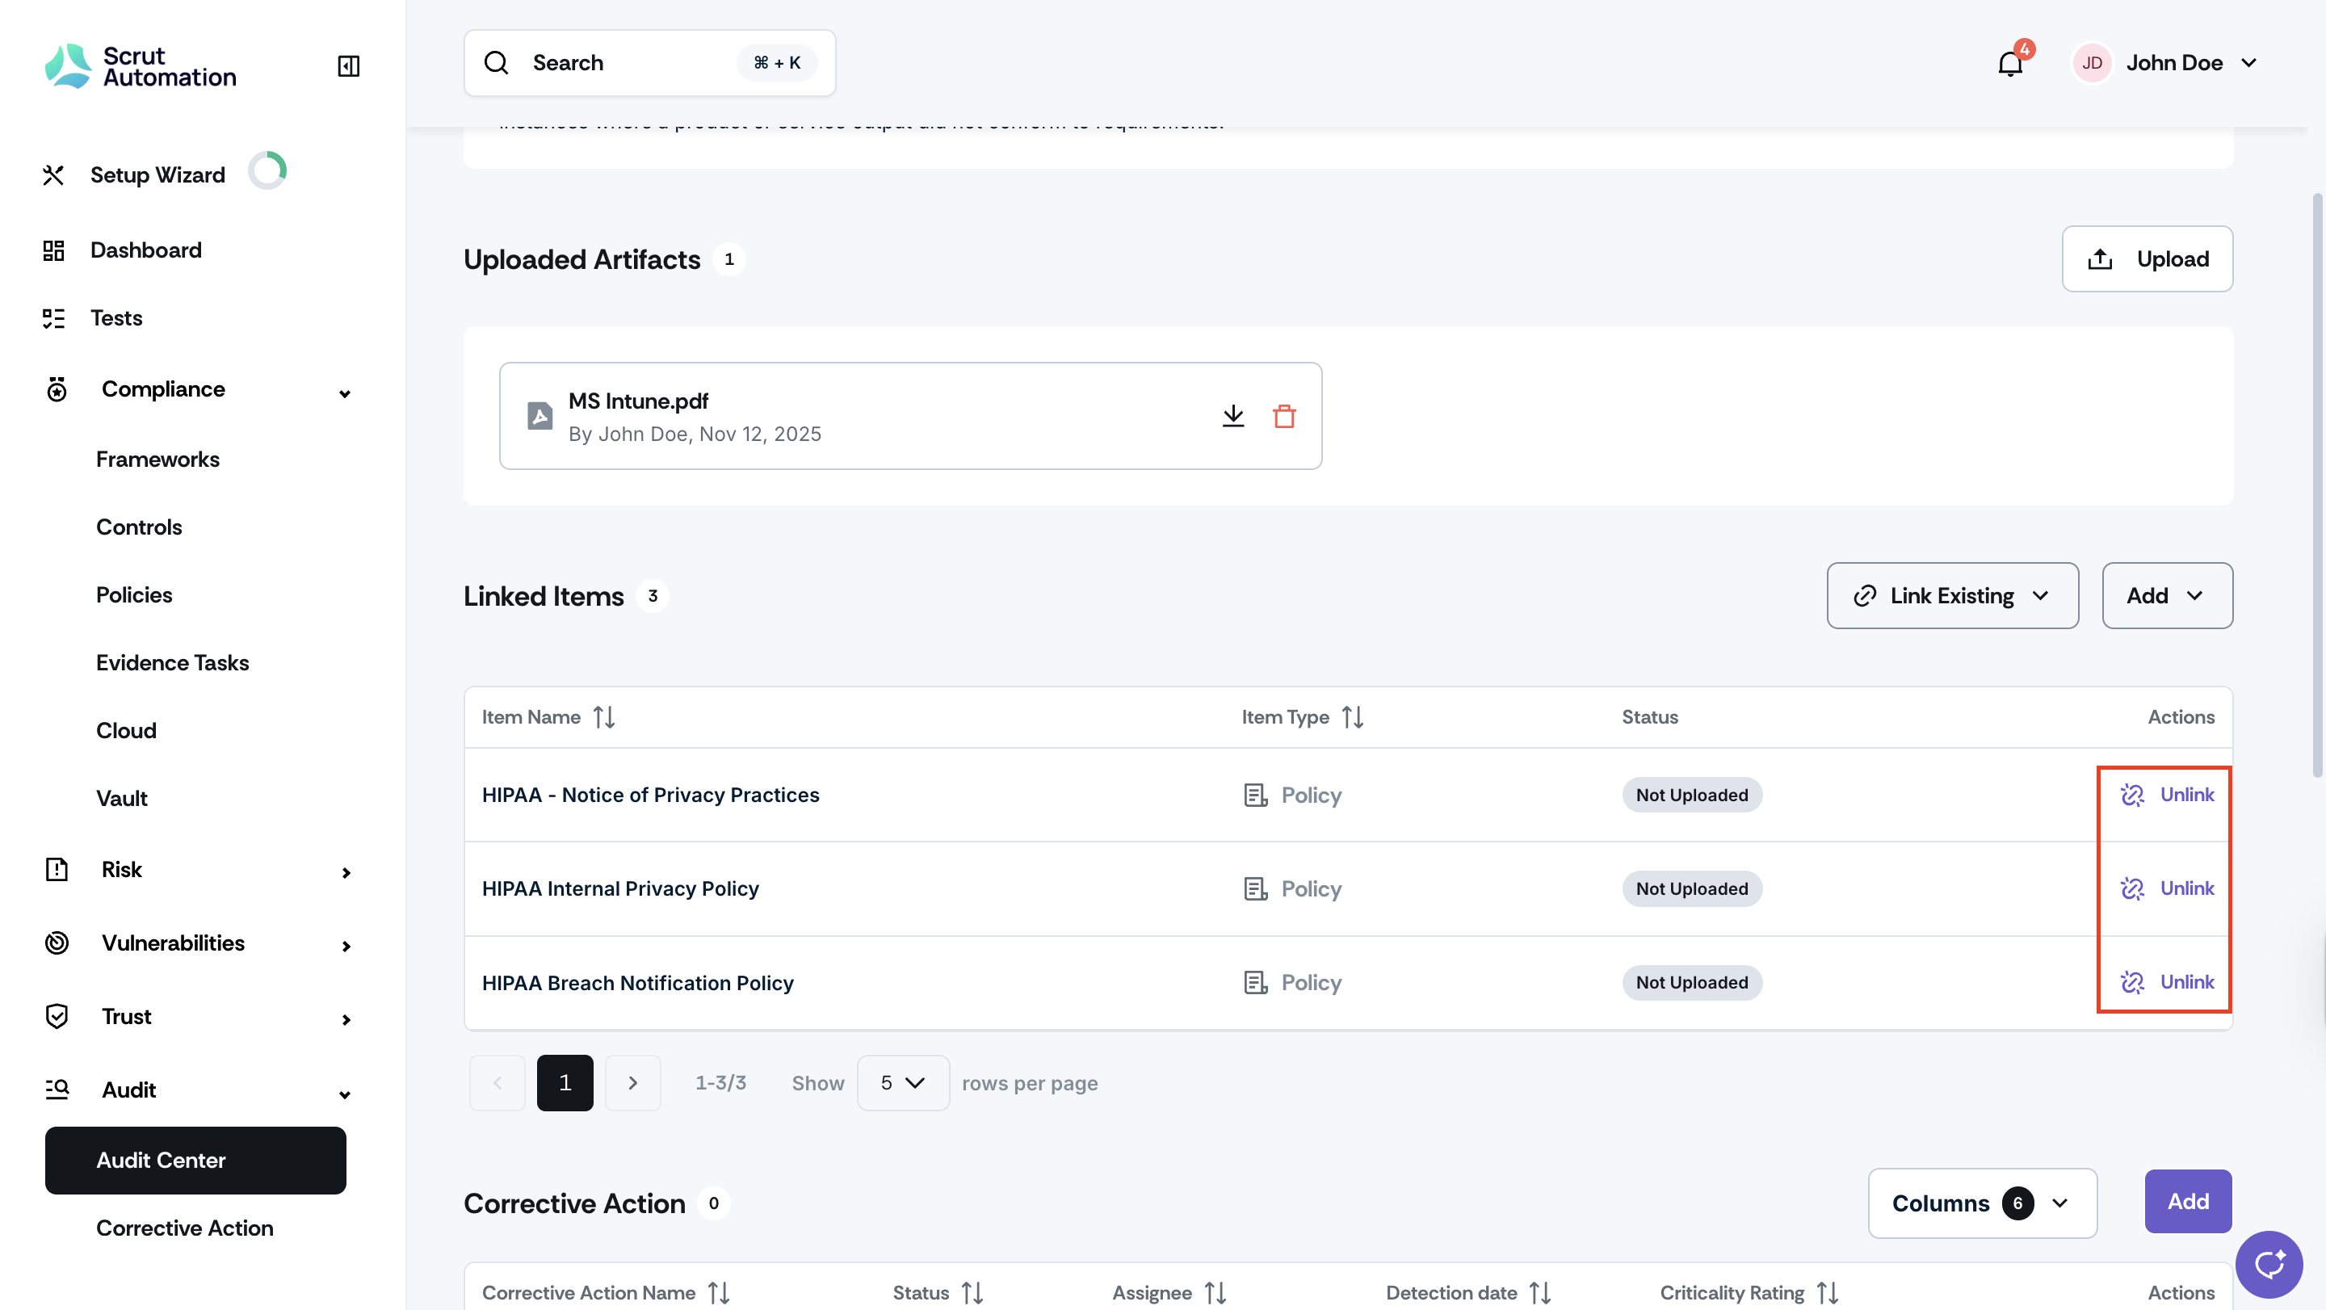Download the MS Intune.pdf artifact
Viewport: 2326px width, 1310px height.
tap(1232, 415)
